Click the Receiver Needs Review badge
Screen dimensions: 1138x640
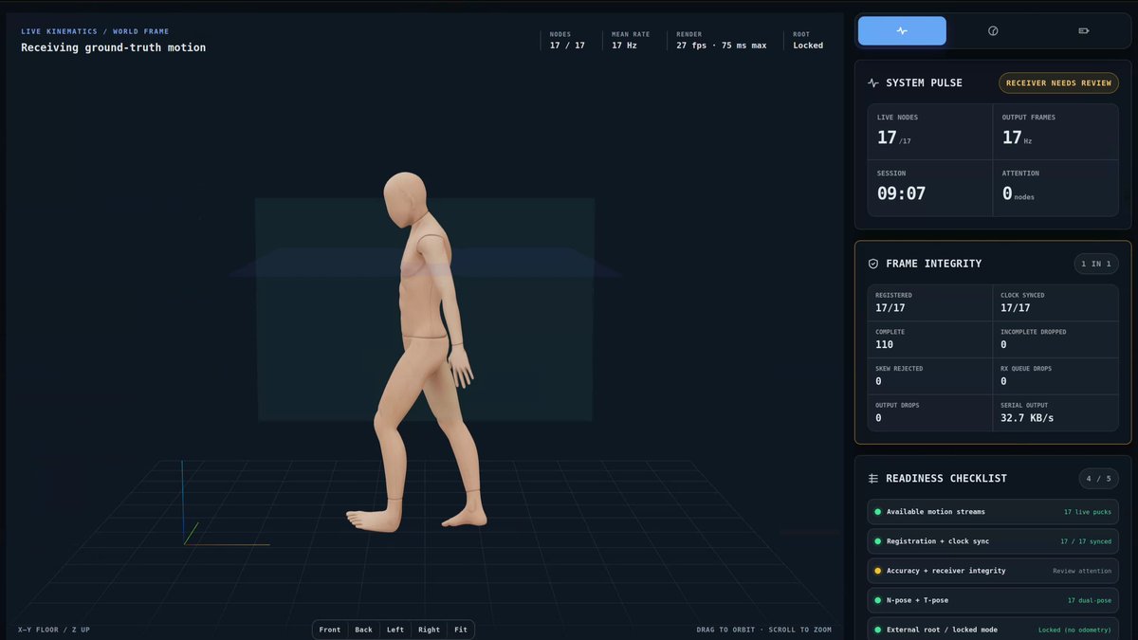1058,83
